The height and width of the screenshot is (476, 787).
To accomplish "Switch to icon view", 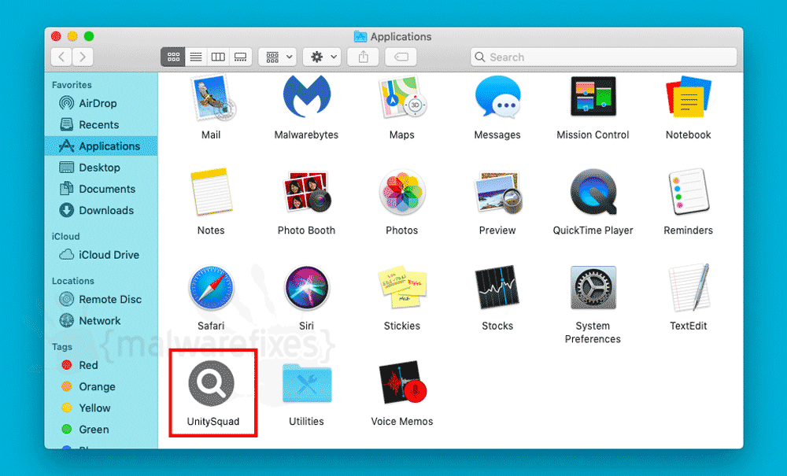I will pos(173,57).
